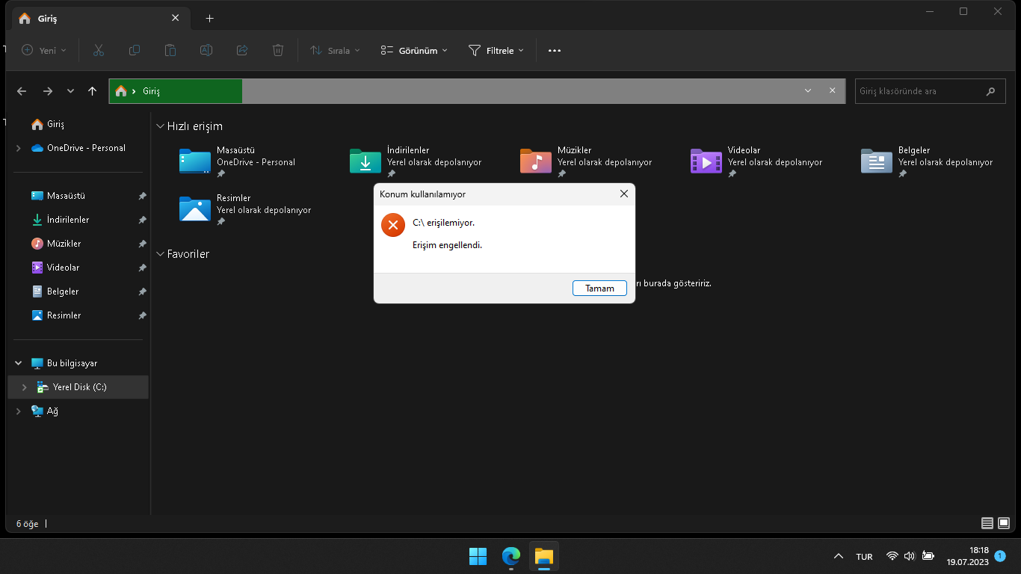
Task: Collapse the Hızlı erişim section
Action: (160, 126)
